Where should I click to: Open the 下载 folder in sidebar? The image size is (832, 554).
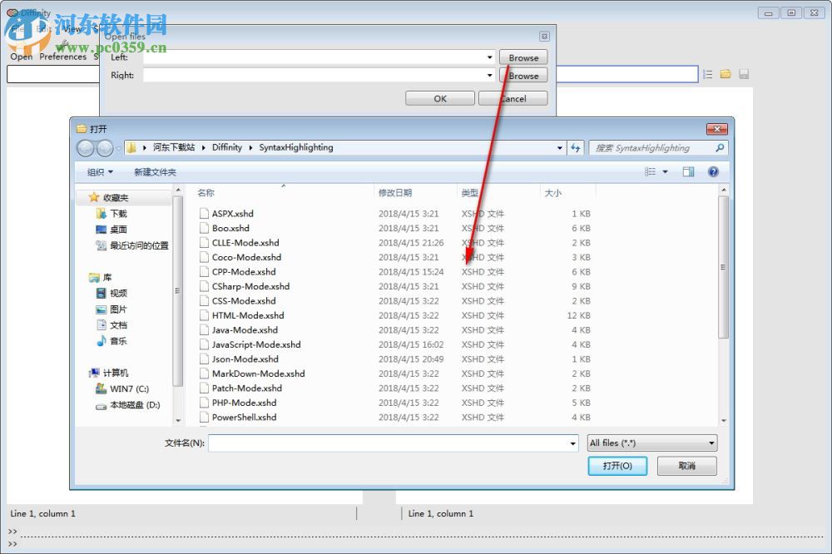(x=111, y=213)
